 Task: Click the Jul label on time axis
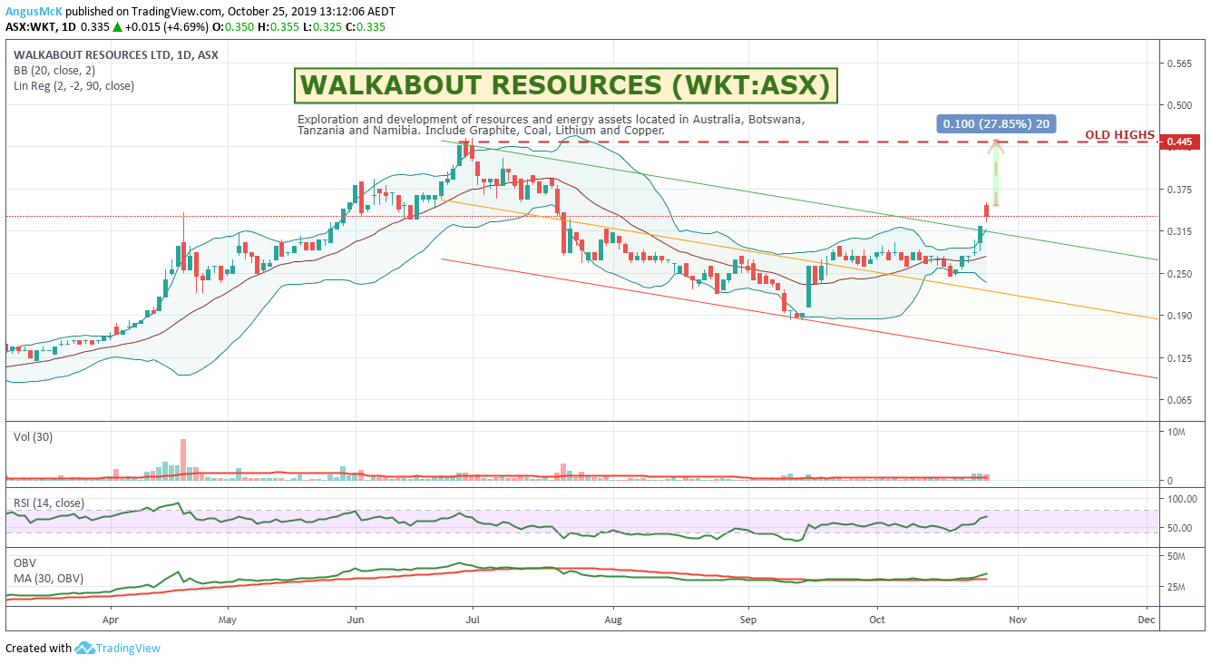(472, 620)
